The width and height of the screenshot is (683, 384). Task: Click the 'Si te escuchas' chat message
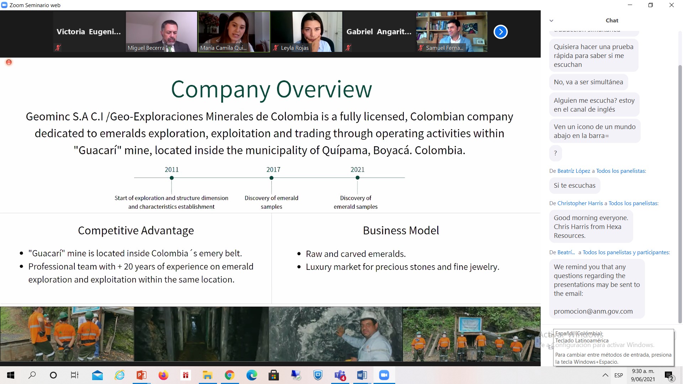pyautogui.click(x=575, y=186)
